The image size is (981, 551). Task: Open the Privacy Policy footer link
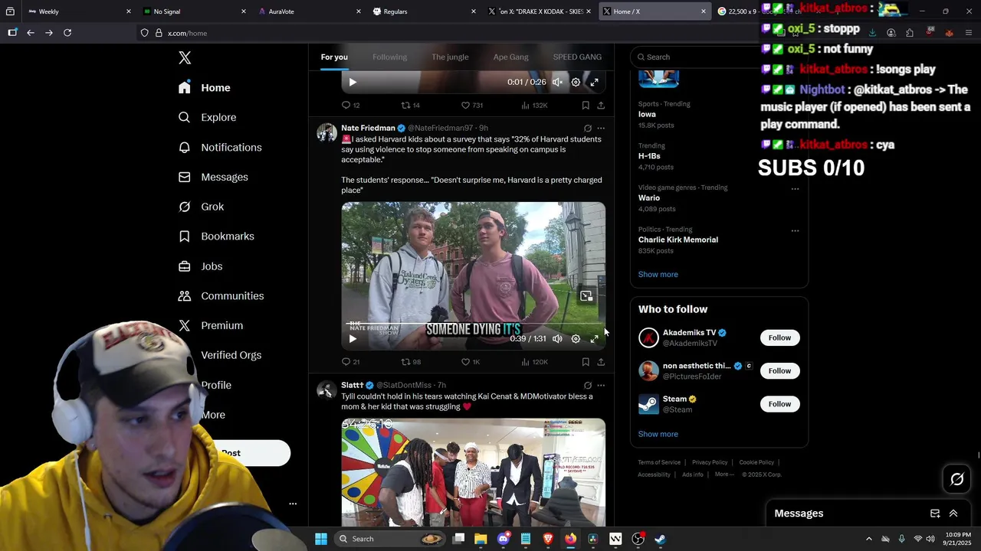tap(710, 462)
